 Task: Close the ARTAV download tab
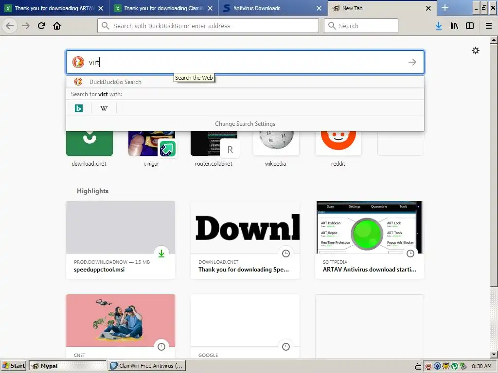(x=101, y=8)
